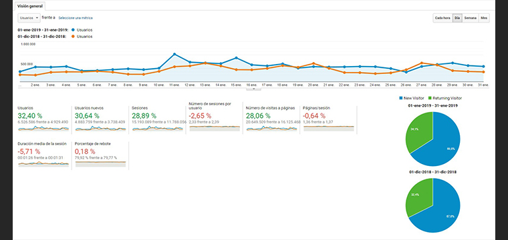Select the Usuarios 32,40 % metric card
Screen dimensions: 508x240
(x=43, y=119)
